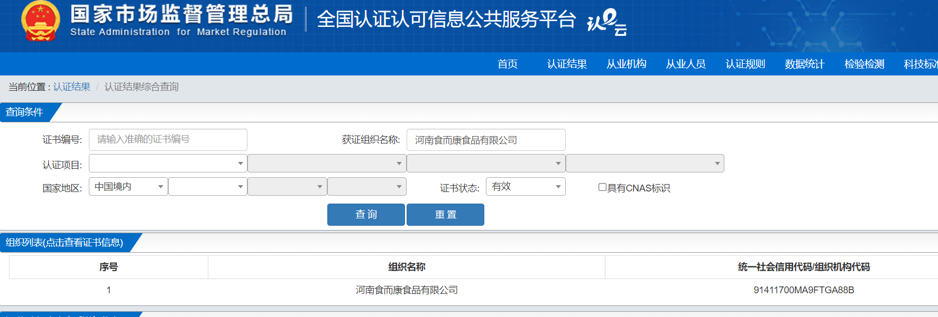Open the 首页 home menu

pos(508,64)
